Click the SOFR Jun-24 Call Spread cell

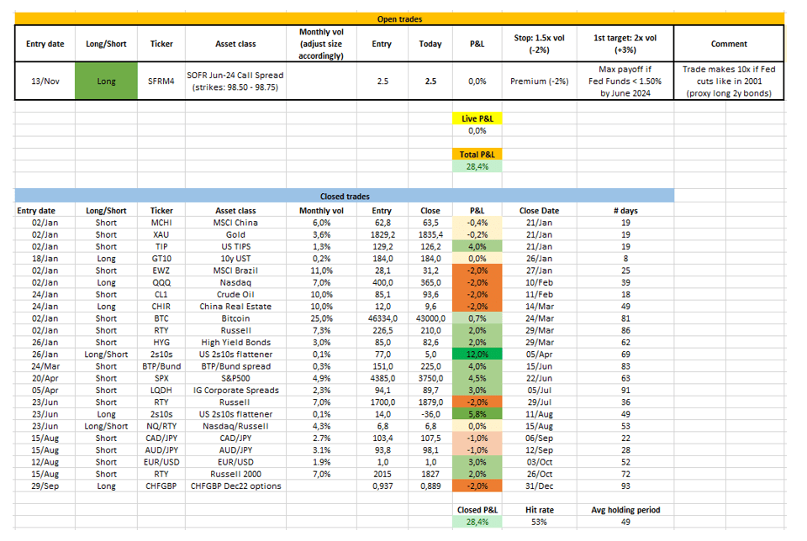coord(235,81)
